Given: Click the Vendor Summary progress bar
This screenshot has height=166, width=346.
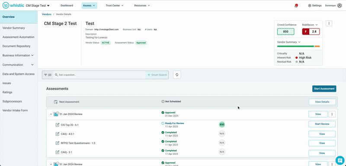Looking at the screenshot, I should 298,46.
